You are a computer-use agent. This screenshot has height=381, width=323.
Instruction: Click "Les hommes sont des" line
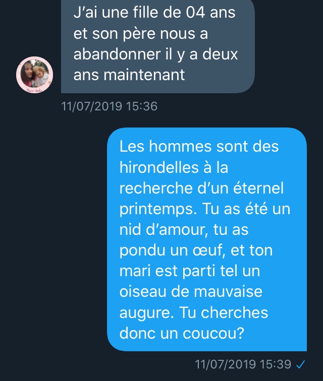tap(199, 146)
